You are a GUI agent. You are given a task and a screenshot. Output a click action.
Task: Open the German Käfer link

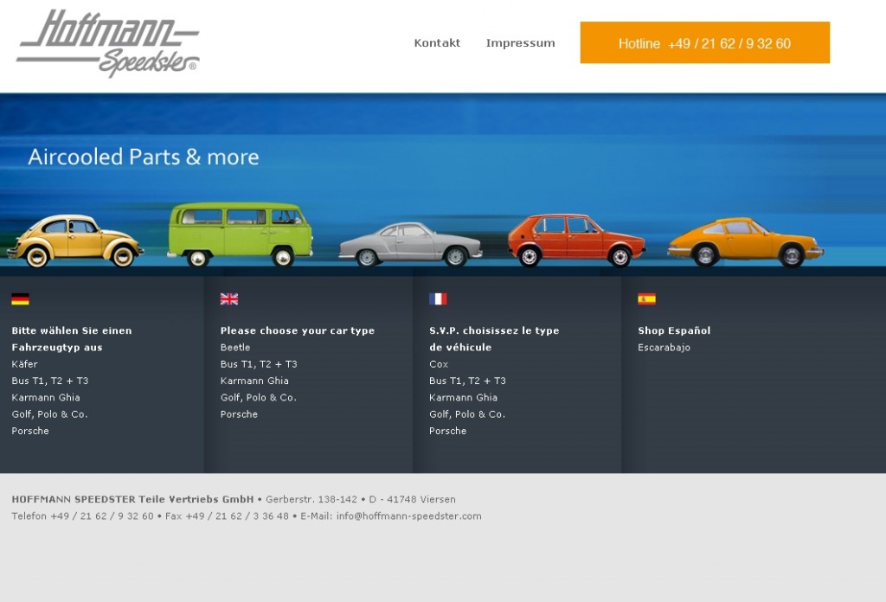click(25, 364)
